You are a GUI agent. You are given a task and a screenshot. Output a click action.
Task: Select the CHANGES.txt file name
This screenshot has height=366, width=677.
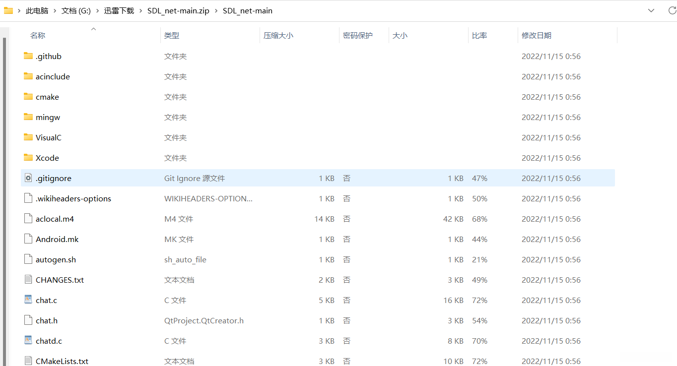(60, 280)
